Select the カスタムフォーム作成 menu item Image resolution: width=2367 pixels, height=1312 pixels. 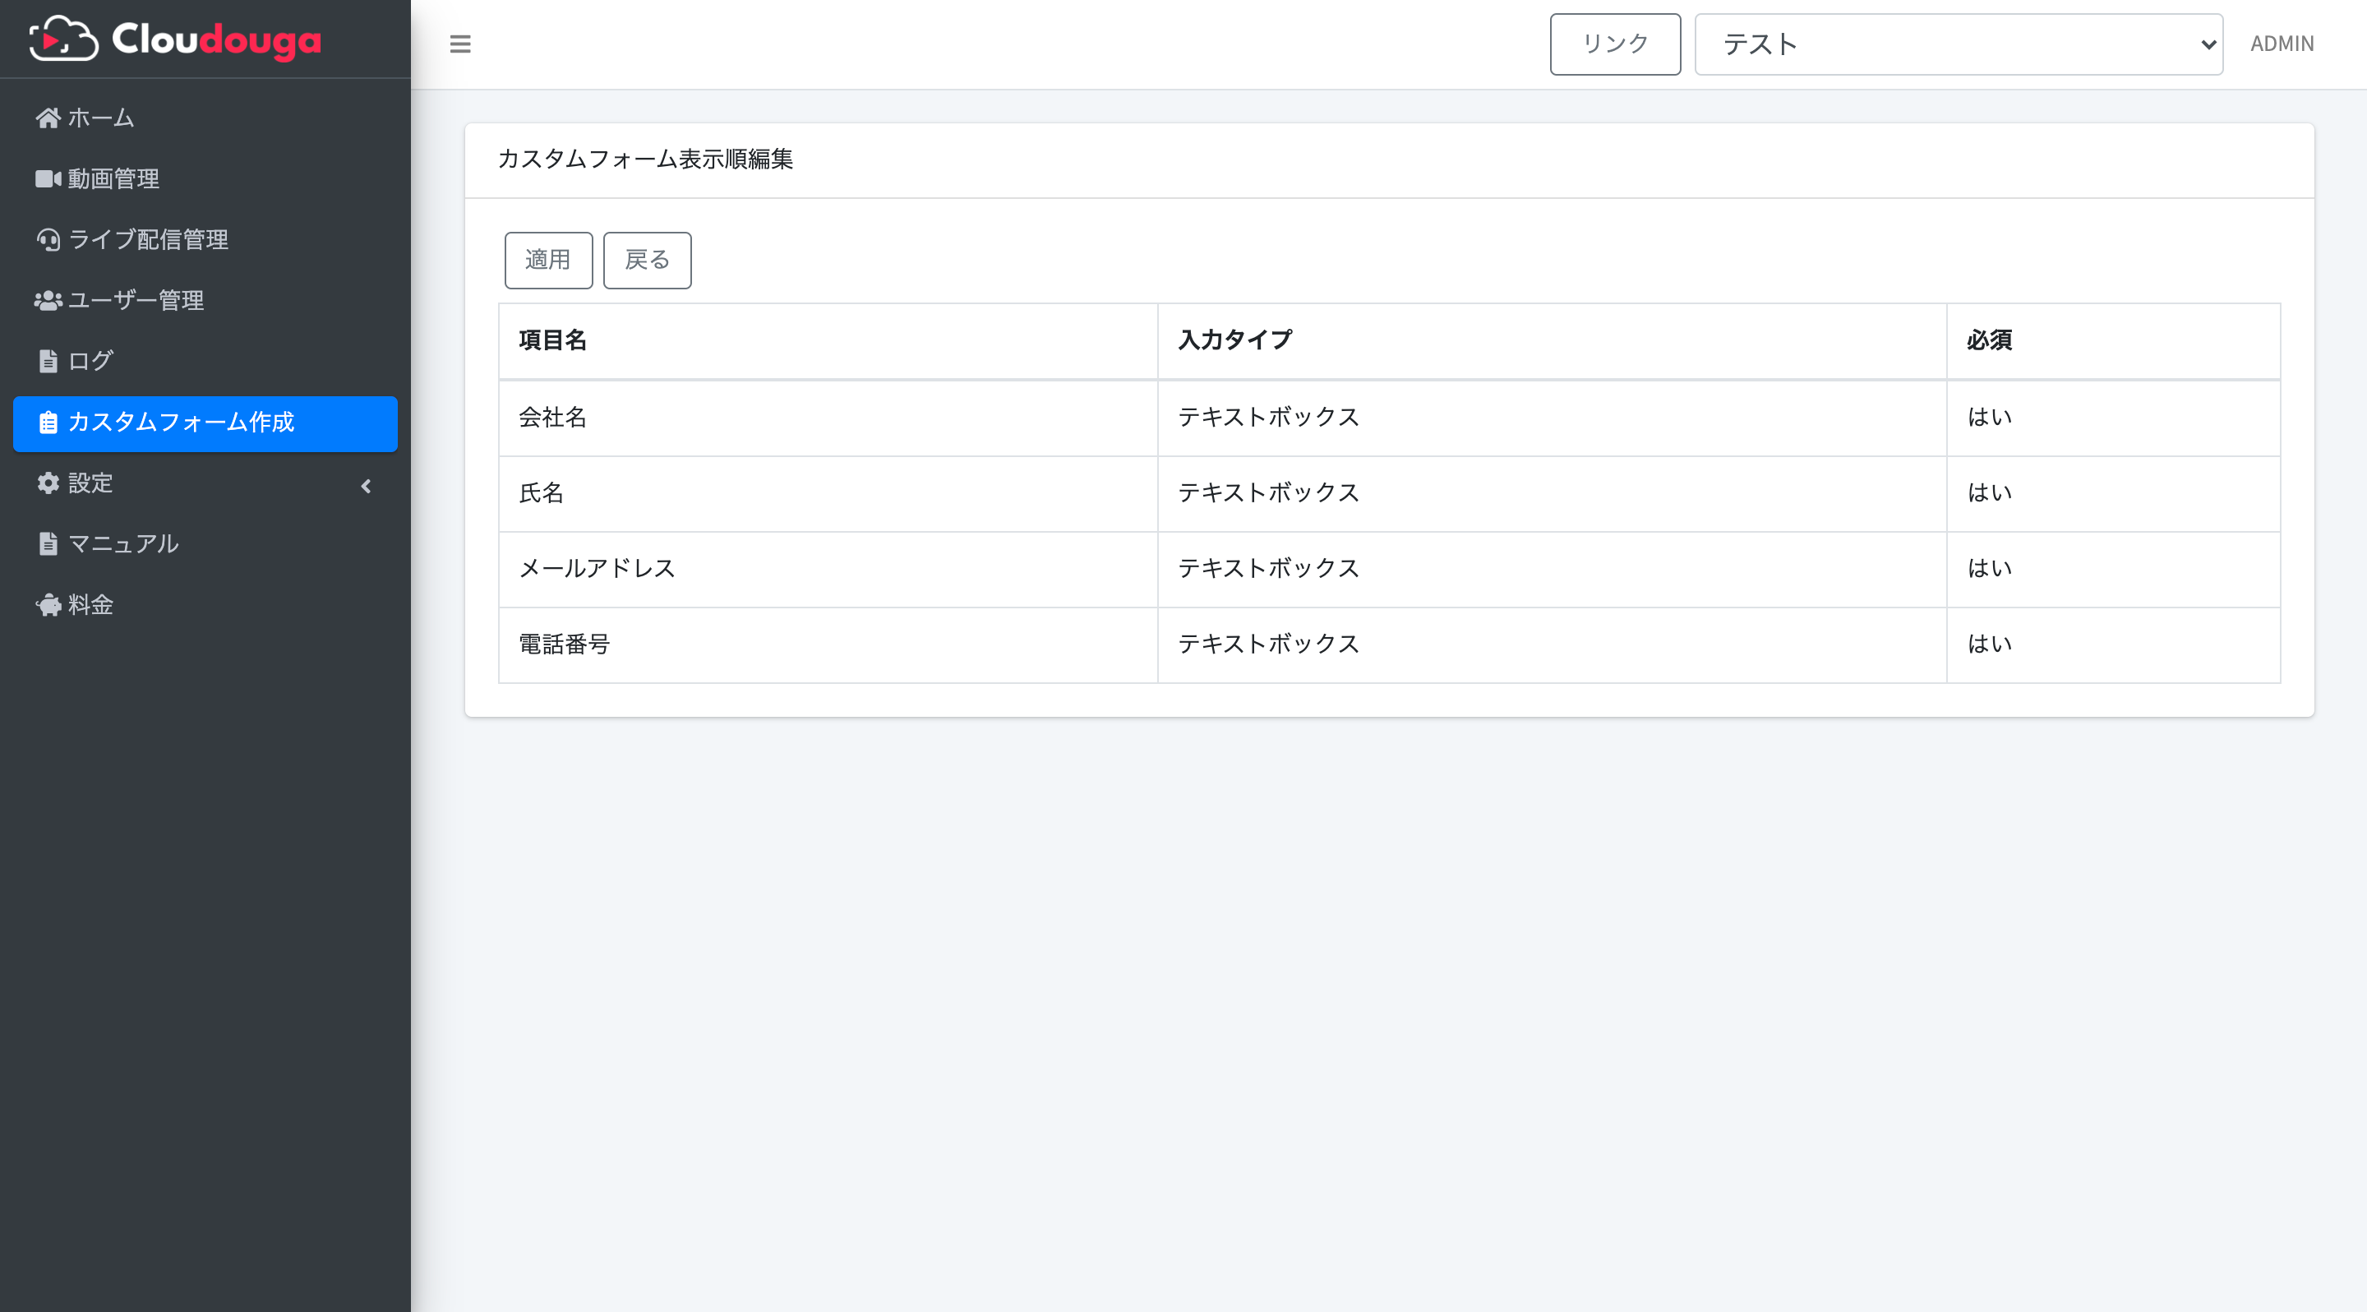coord(205,423)
